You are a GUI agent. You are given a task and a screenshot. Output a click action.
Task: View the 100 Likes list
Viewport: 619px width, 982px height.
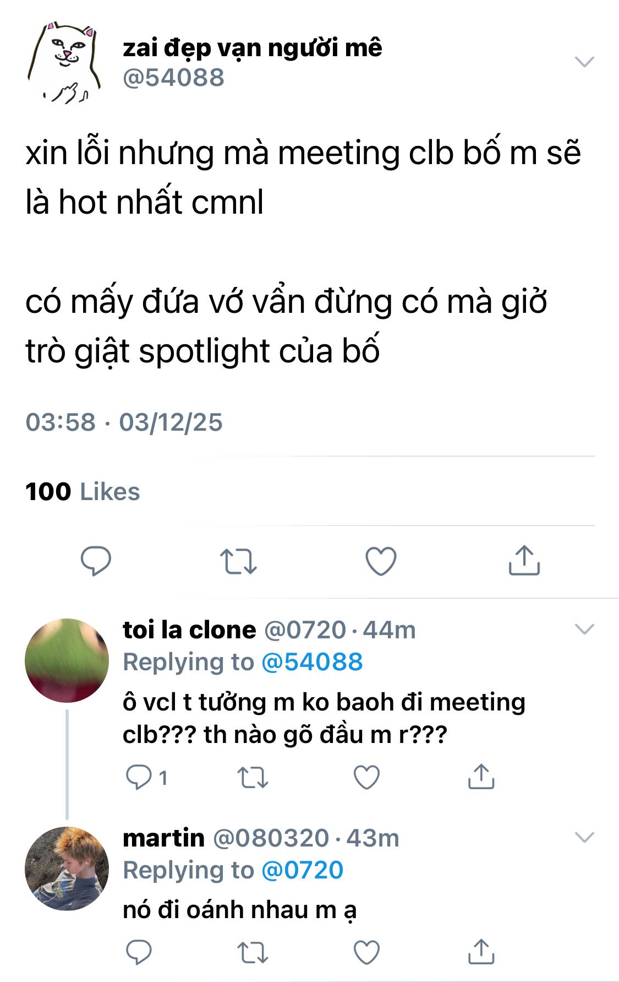click(x=83, y=492)
